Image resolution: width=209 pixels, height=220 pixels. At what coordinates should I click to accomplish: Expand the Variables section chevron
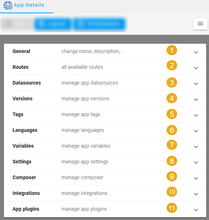(196, 147)
